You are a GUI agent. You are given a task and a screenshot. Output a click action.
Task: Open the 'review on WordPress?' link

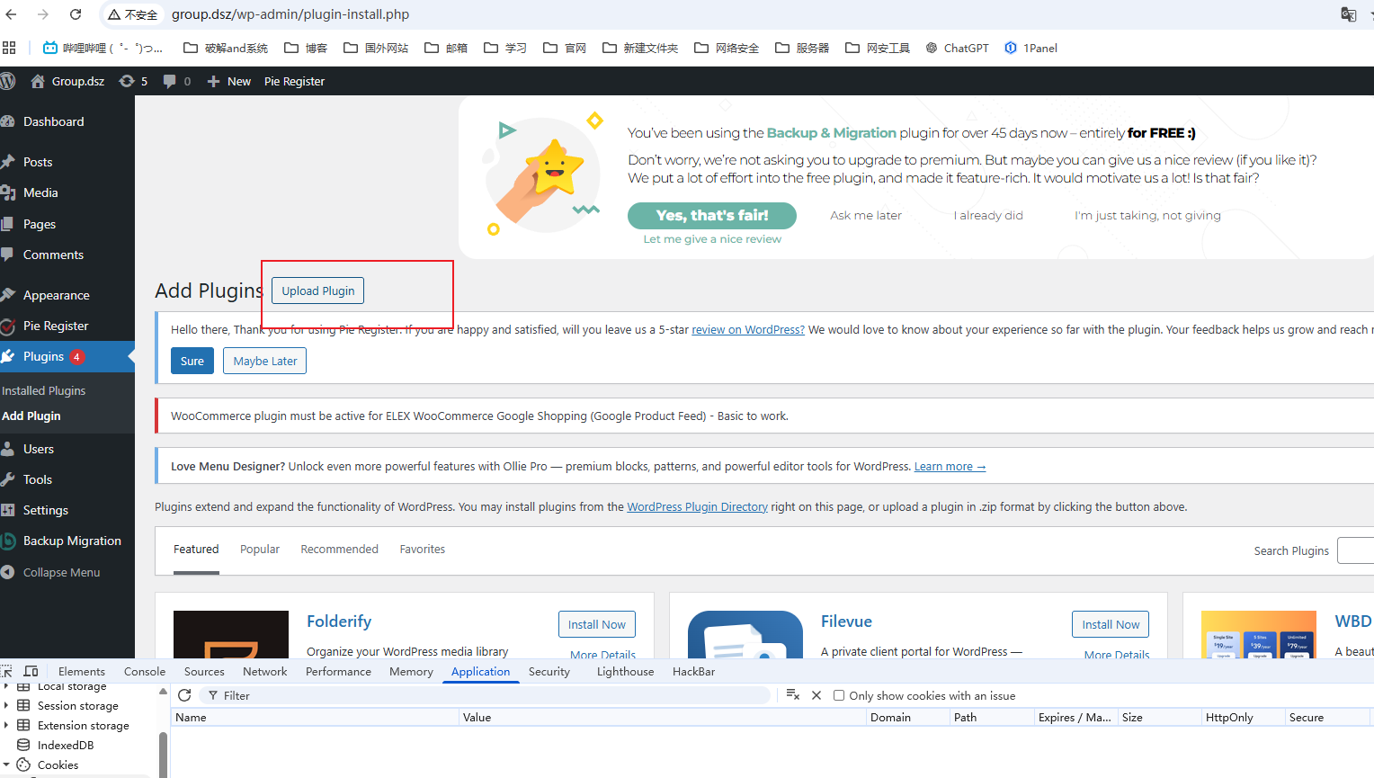[x=748, y=329]
